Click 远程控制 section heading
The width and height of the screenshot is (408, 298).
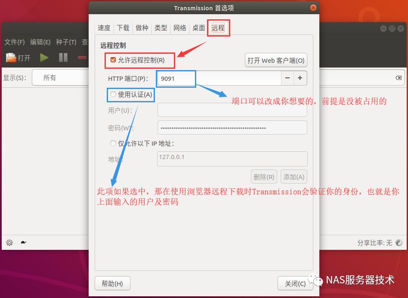point(113,46)
